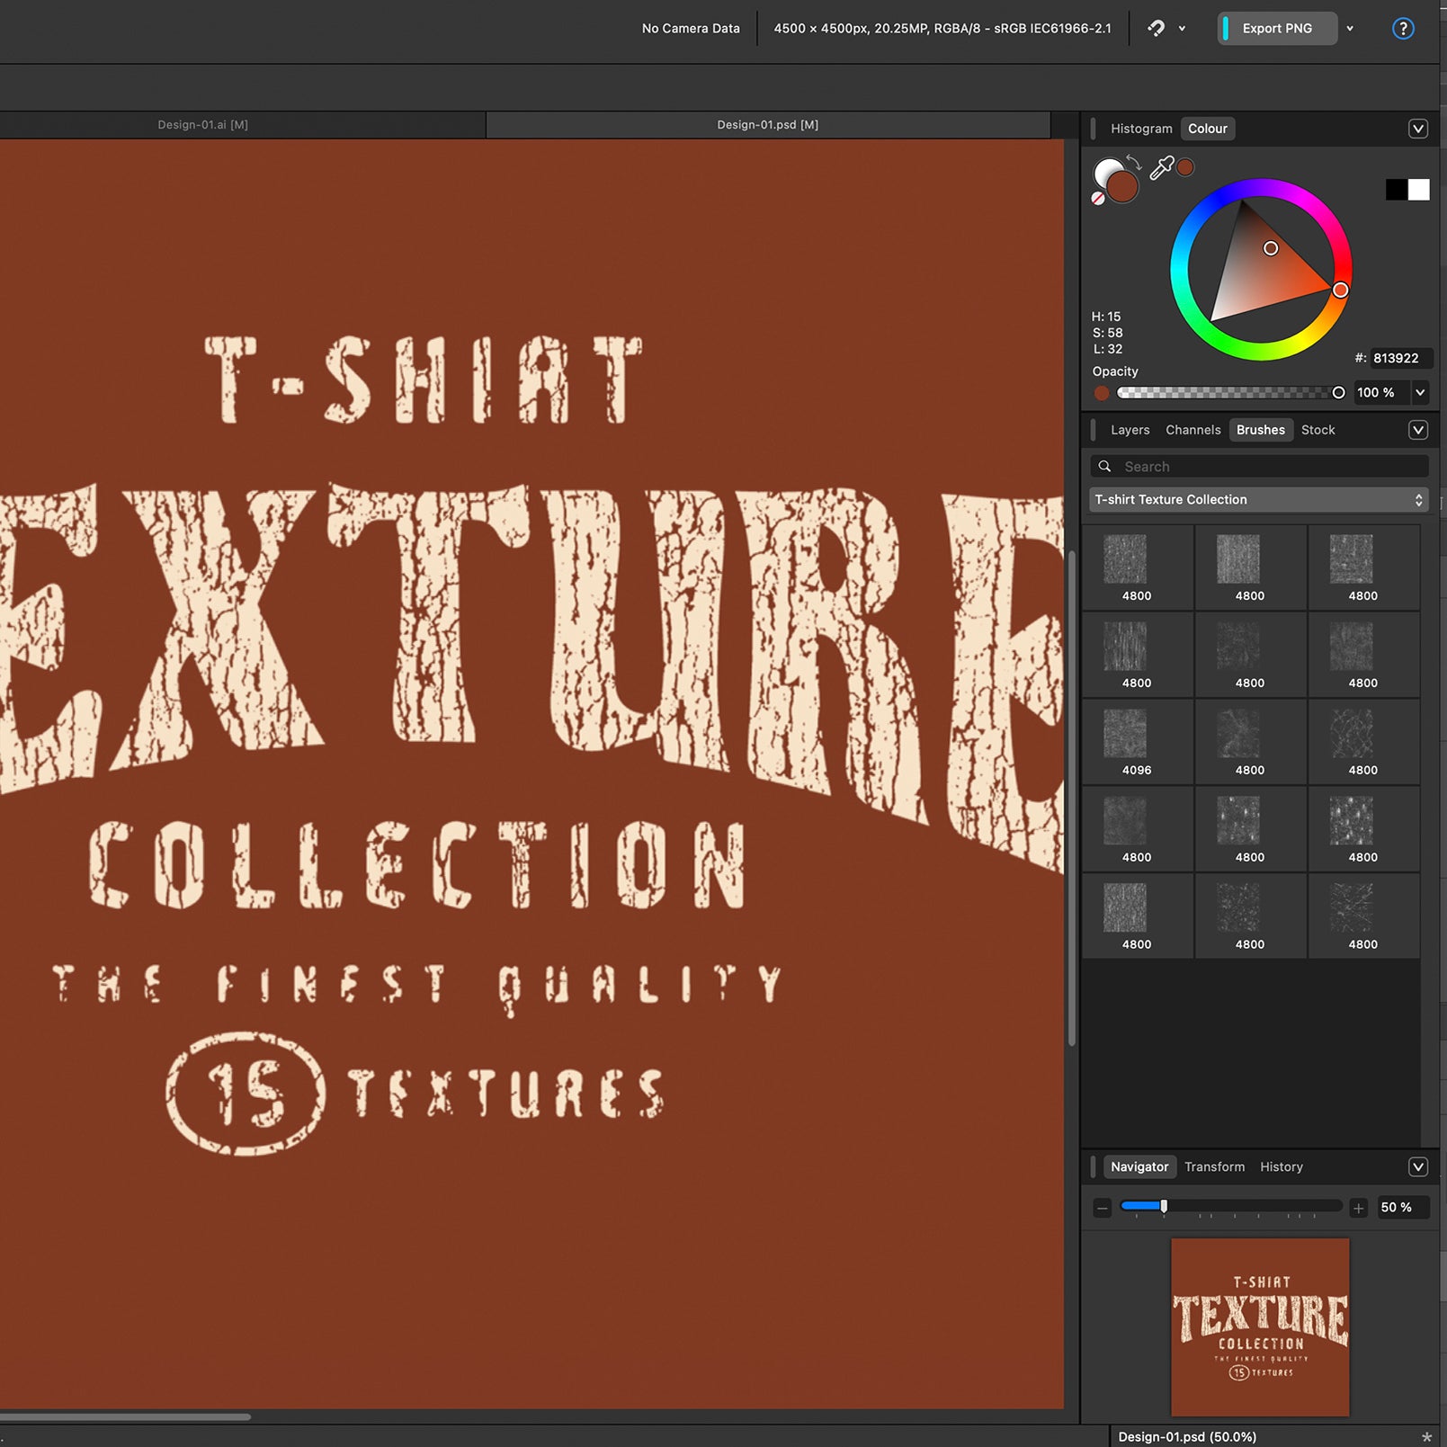Image resolution: width=1447 pixels, height=1447 pixels.
Task: Expand the Export PNG options chevron
Action: pyautogui.click(x=1349, y=28)
